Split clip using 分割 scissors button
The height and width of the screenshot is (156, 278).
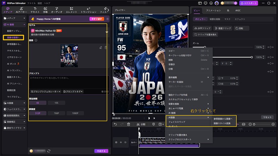141,124
